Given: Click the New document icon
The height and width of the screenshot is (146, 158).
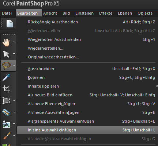Looking at the screenshot, I should 10,24.
